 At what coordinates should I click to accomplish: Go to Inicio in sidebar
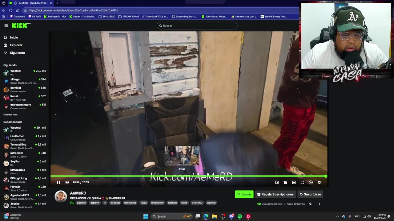pos(14,37)
